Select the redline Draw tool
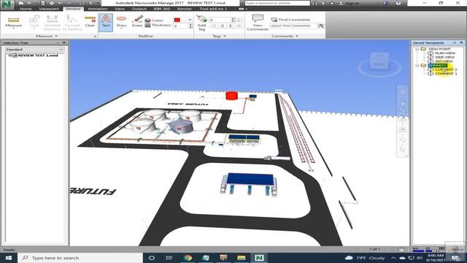 [122, 22]
